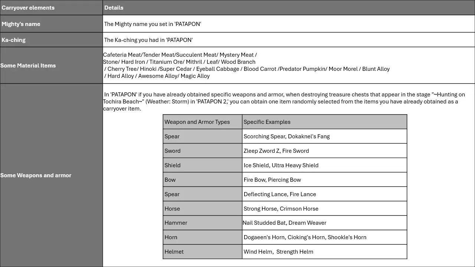Image resolution: width=475 pixels, height=267 pixels.
Task: Select the 'Specific Examples' header cell
Action: pyautogui.click(x=267, y=122)
